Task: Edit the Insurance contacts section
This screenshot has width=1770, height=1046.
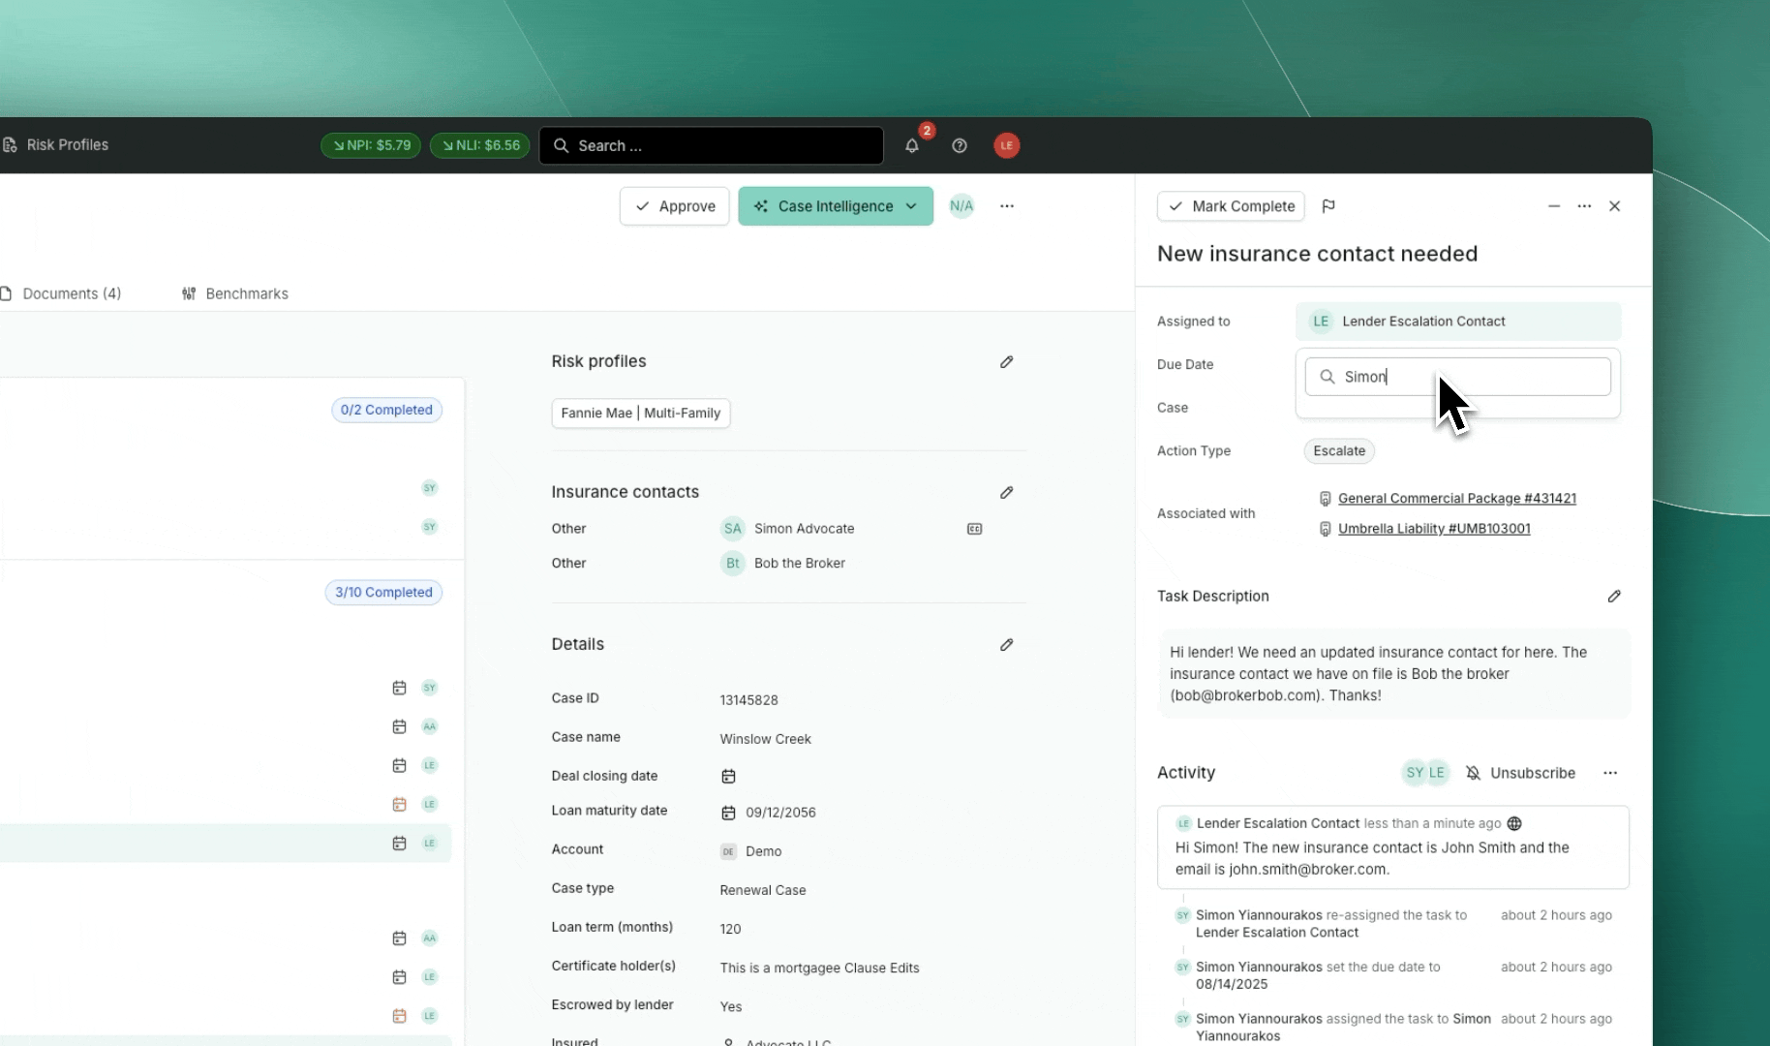Action: (x=1006, y=493)
